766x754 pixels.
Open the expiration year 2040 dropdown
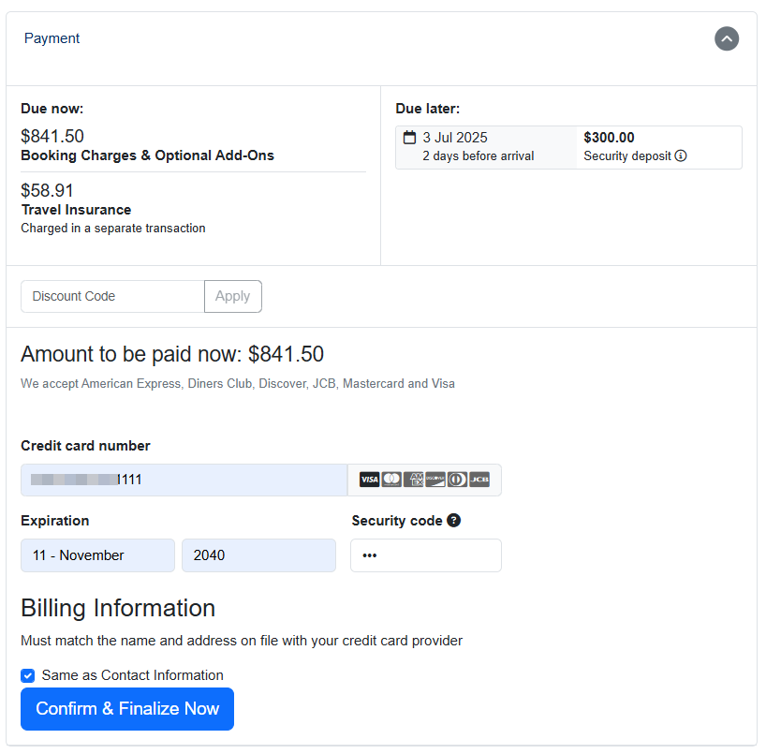258,555
